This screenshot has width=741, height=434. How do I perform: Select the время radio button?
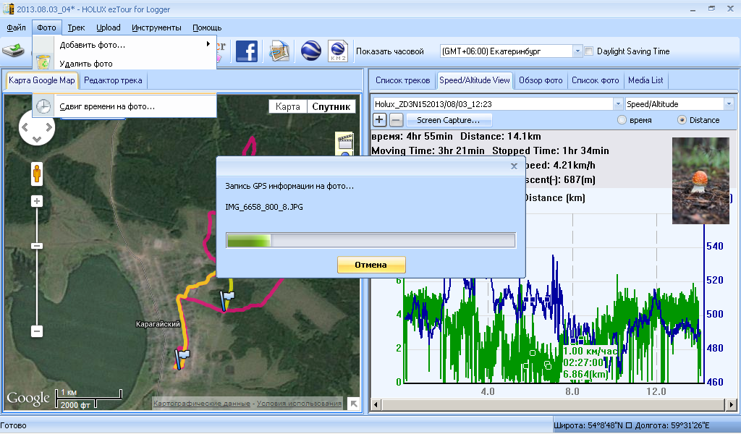coord(622,120)
